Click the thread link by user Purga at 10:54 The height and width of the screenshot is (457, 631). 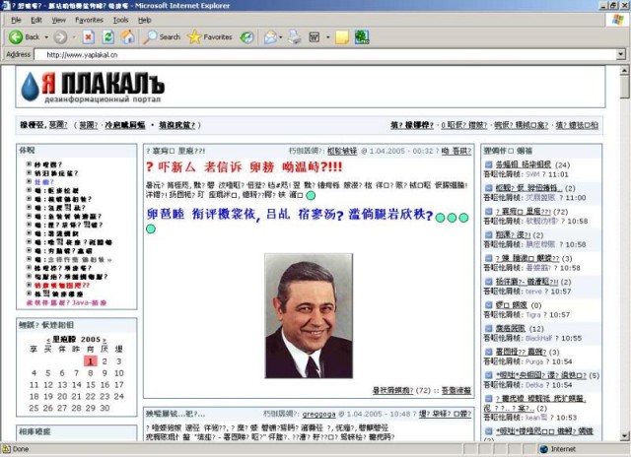pyautogui.click(x=521, y=352)
